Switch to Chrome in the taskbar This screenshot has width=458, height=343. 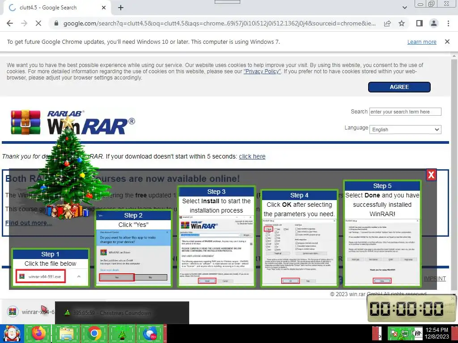click(x=94, y=333)
